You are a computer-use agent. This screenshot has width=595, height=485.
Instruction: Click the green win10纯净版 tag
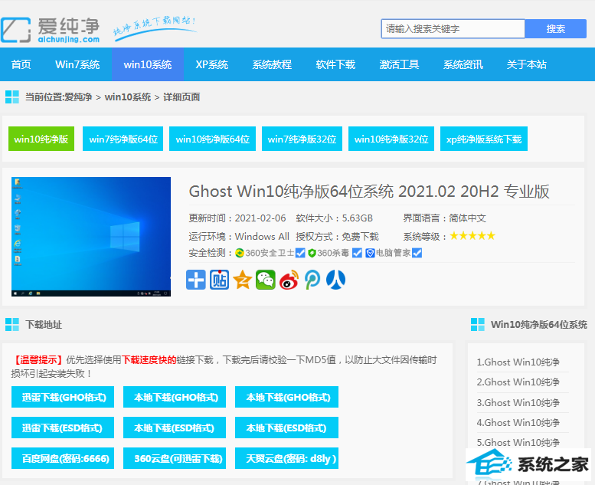[41, 139]
